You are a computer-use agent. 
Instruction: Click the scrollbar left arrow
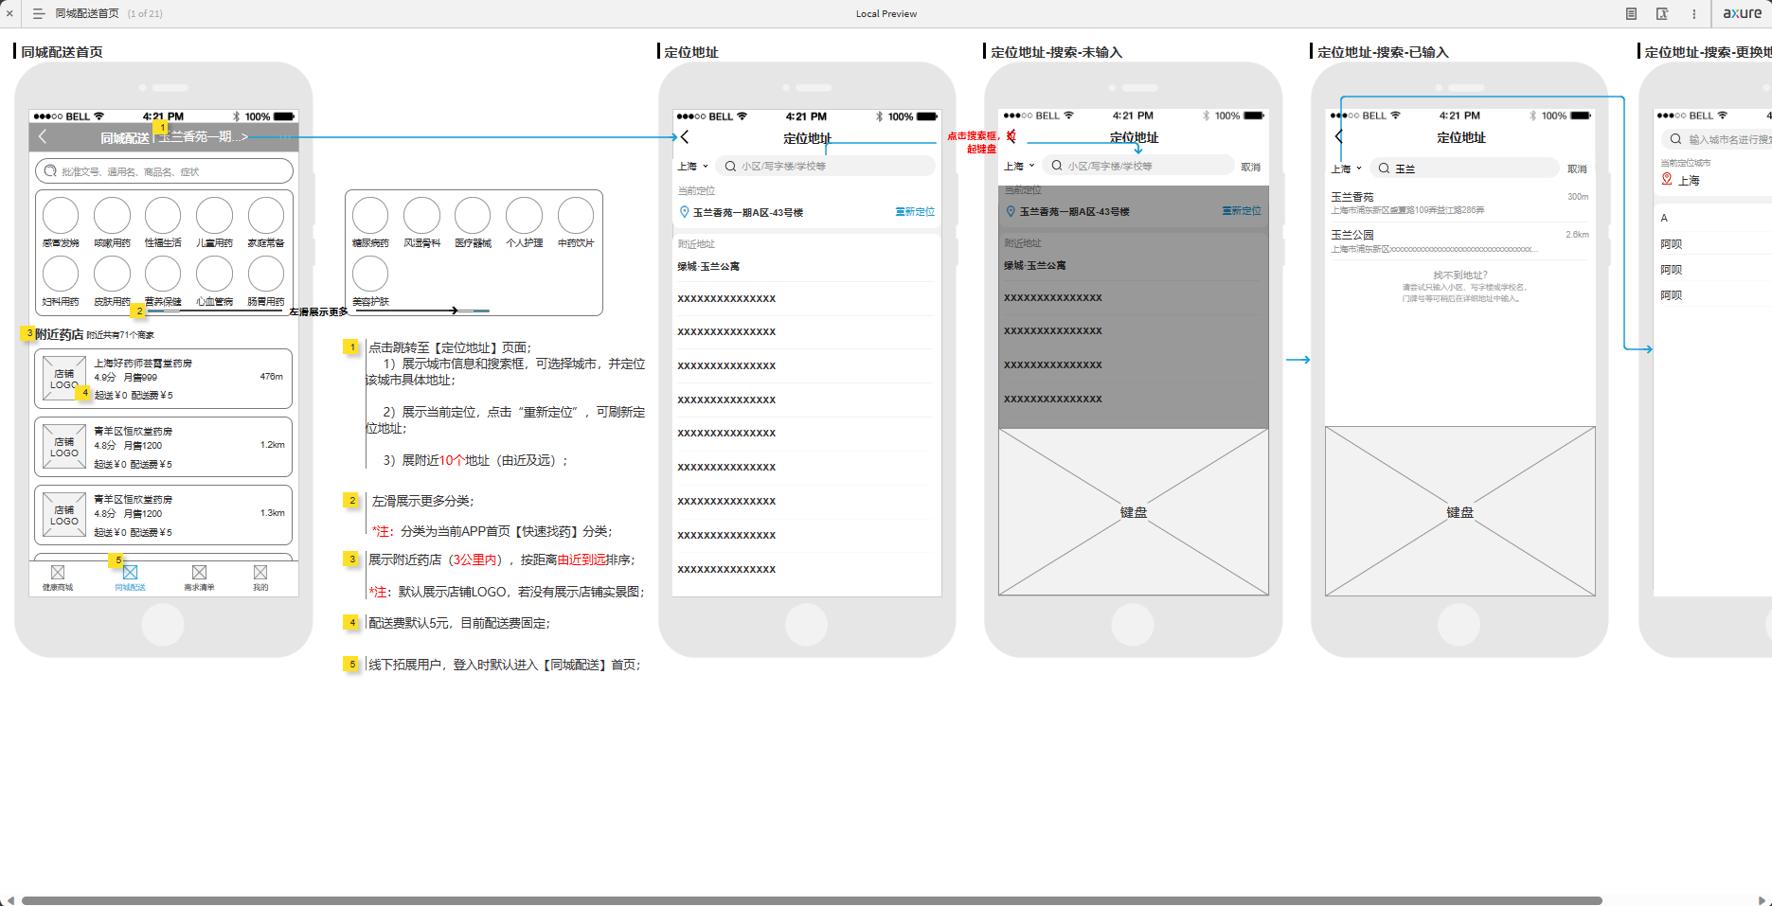tap(9, 900)
